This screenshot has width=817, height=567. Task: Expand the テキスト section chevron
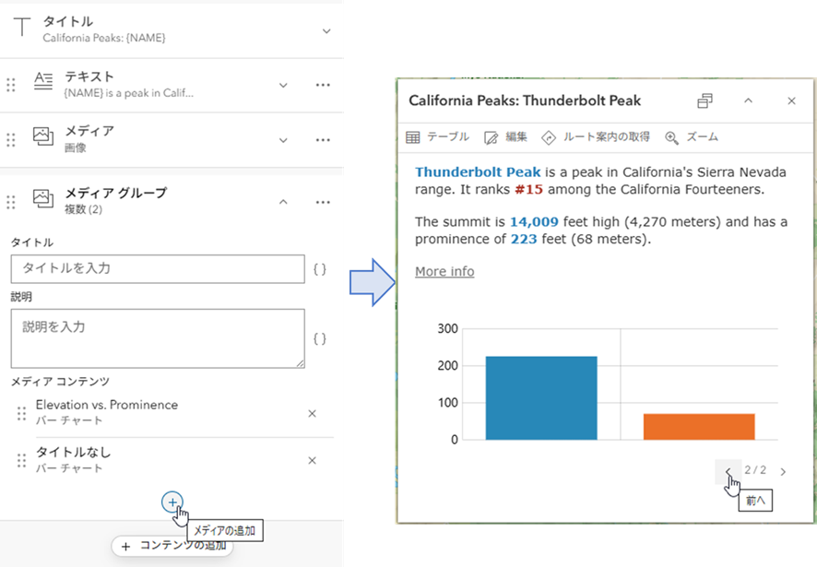pyautogui.click(x=283, y=85)
